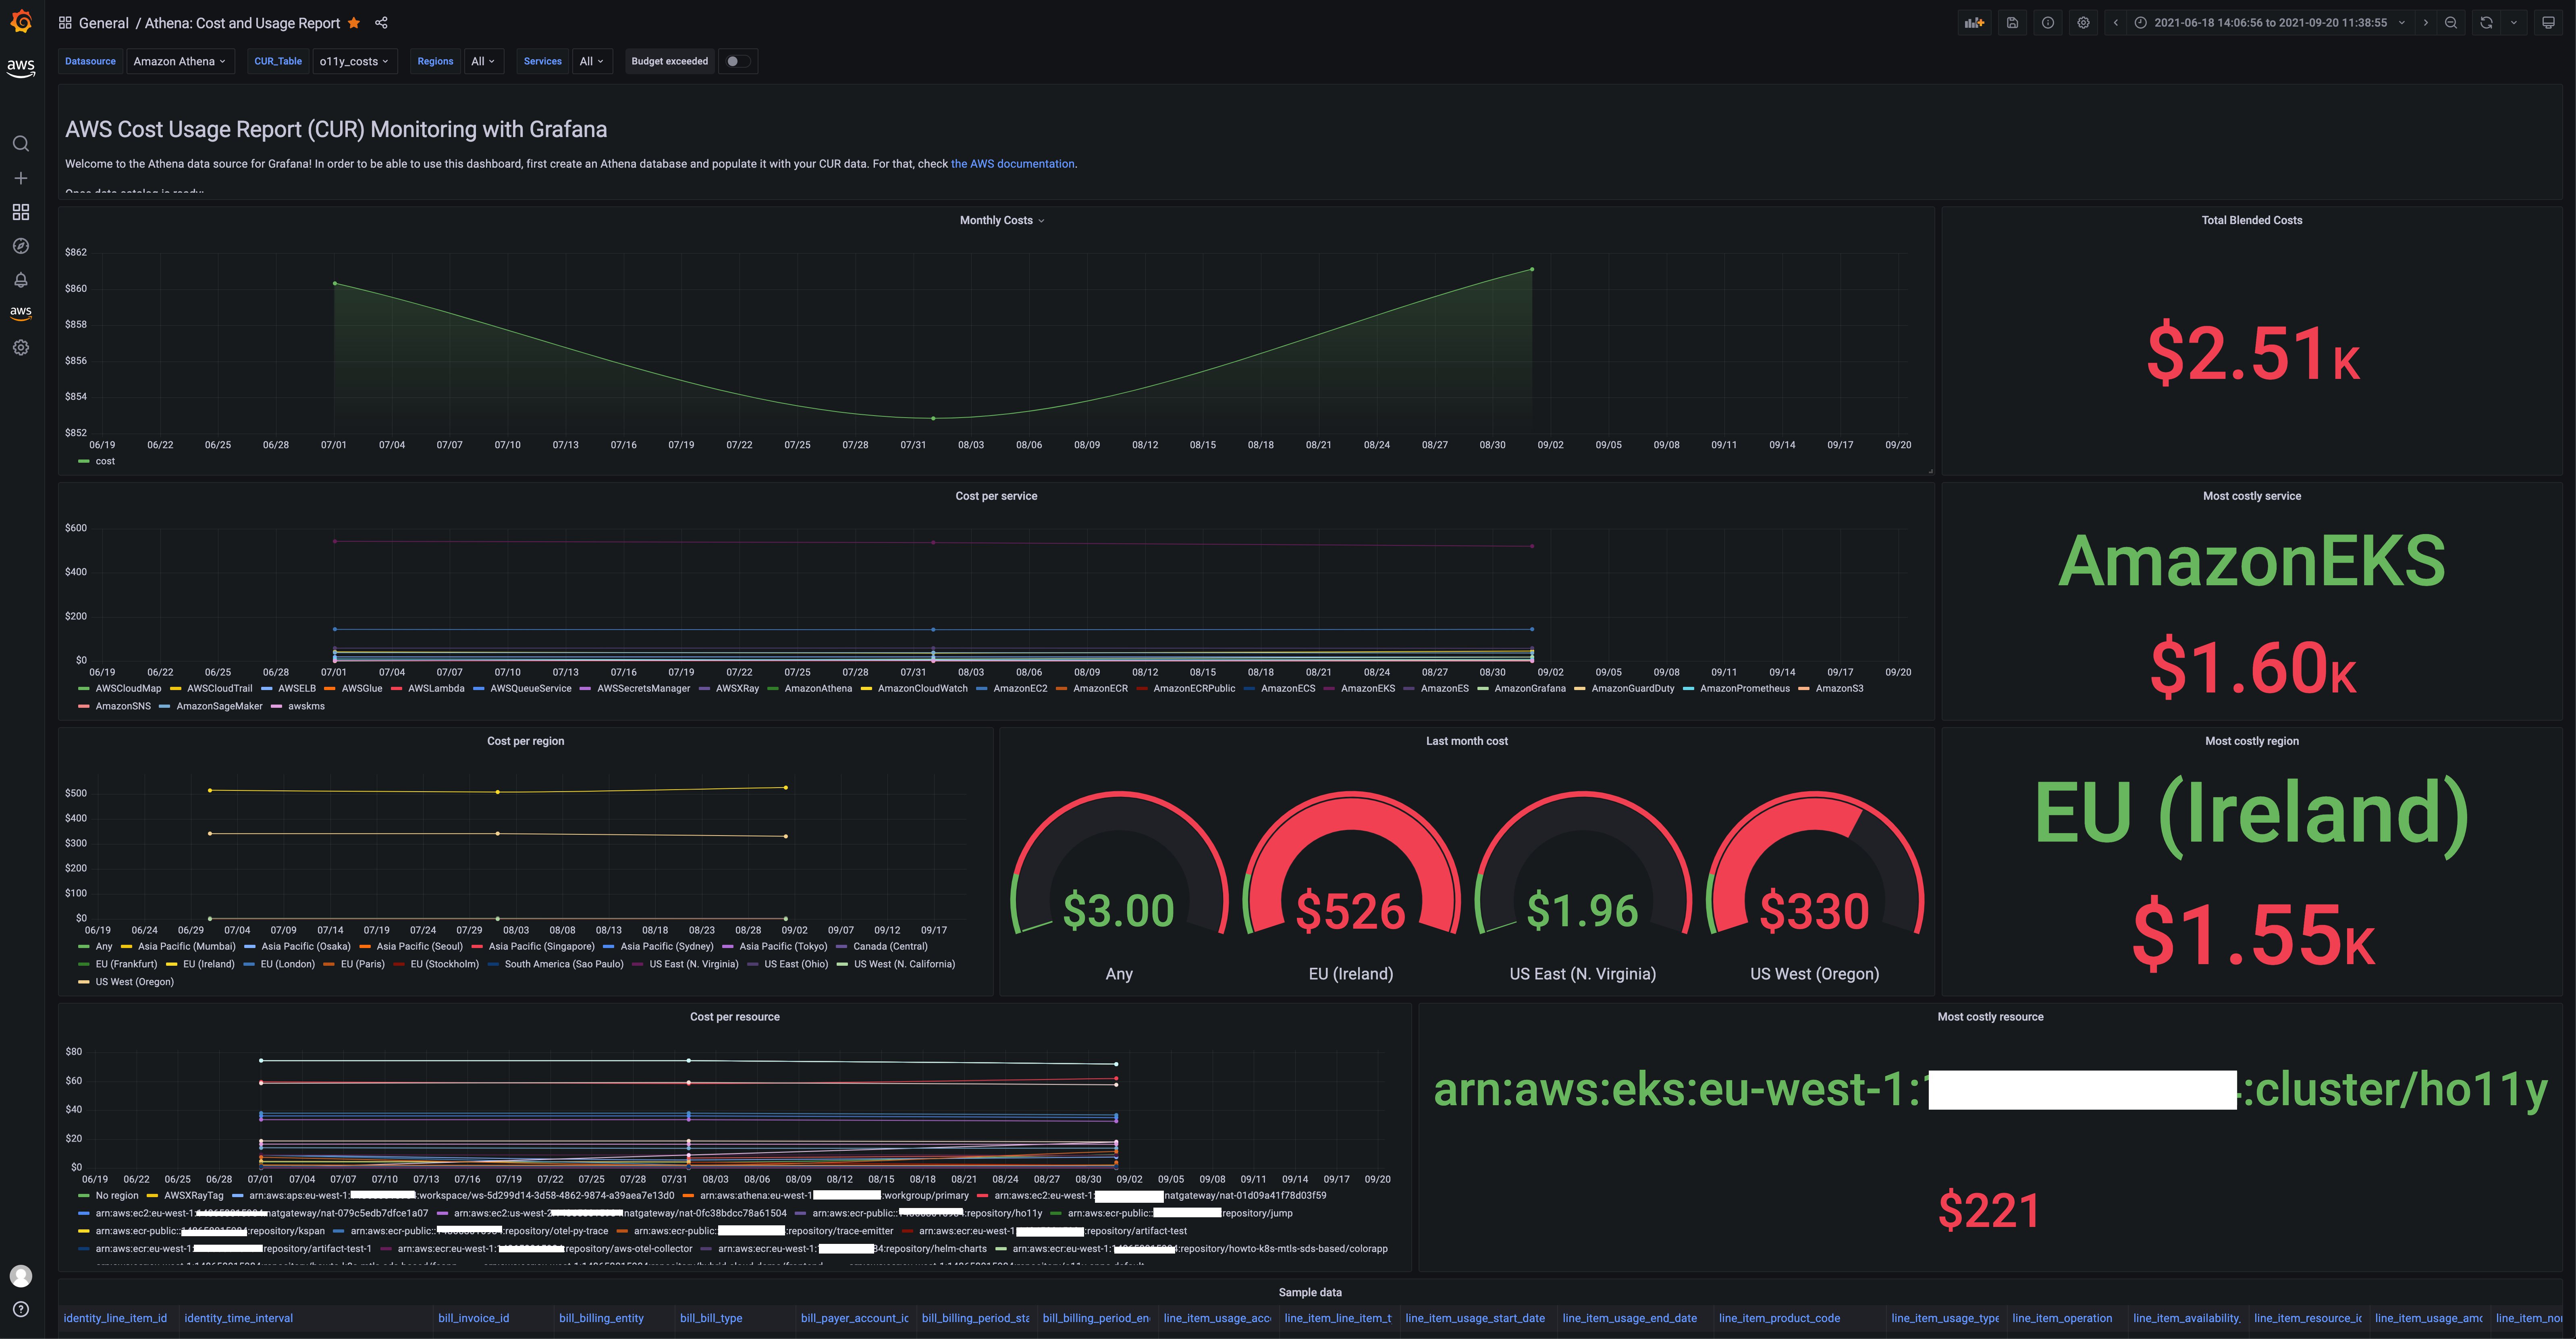Click the cost legend color swatch
This screenshot has height=1339, width=2576.
(x=84, y=461)
